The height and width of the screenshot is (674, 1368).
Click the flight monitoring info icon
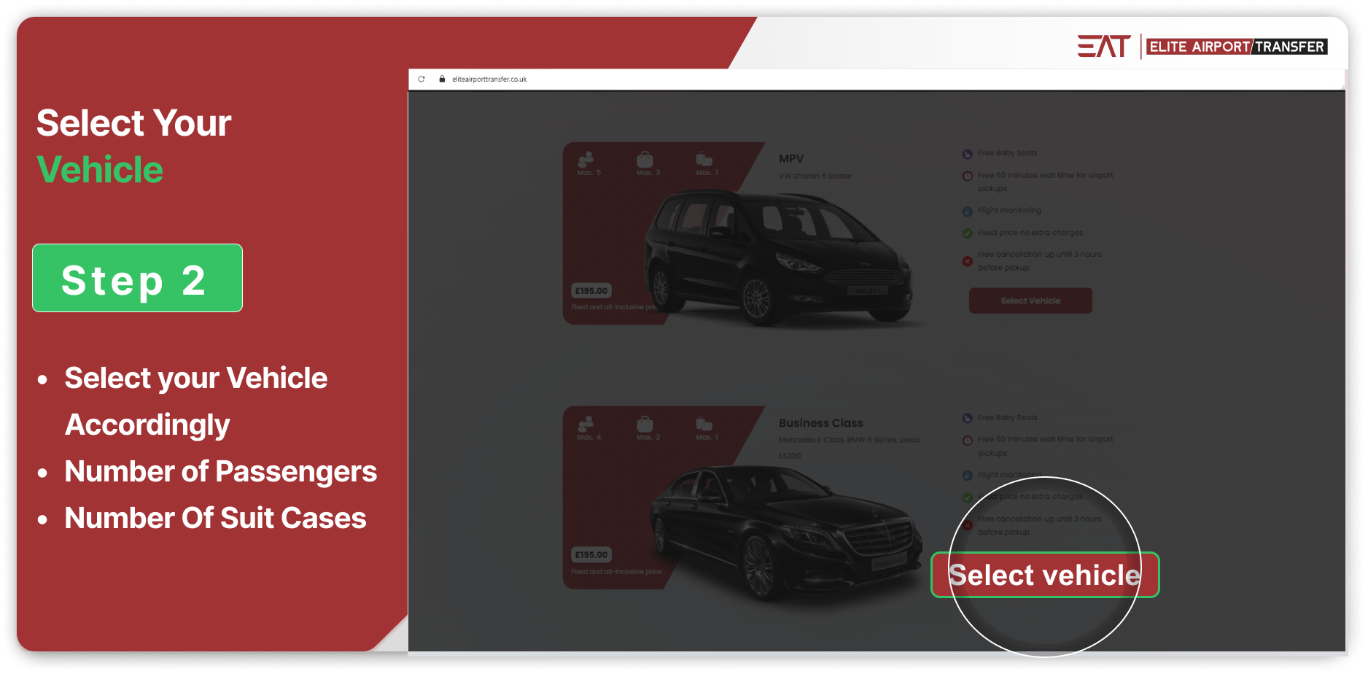coord(967,210)
